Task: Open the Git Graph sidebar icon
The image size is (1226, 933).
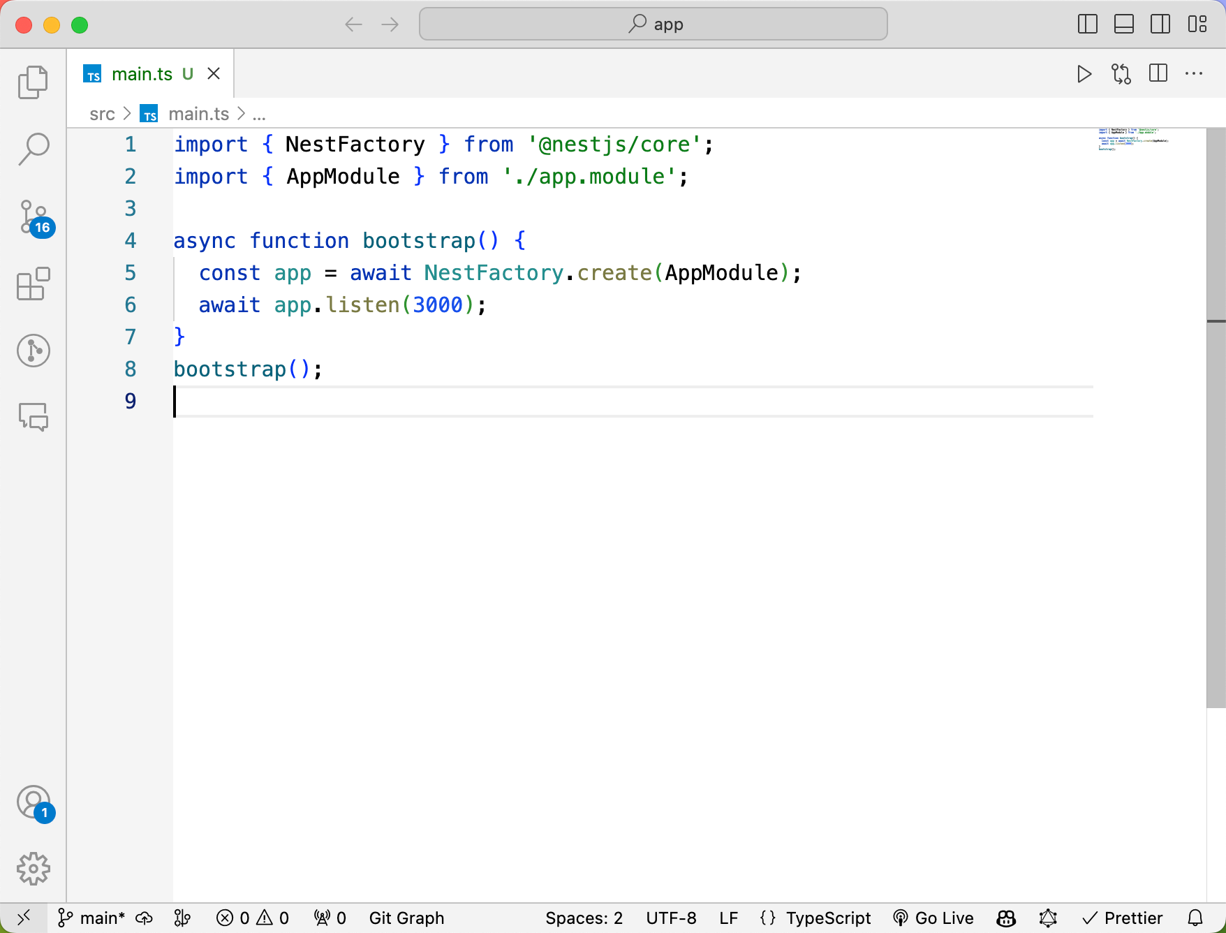Action: (x=33, y=351)
